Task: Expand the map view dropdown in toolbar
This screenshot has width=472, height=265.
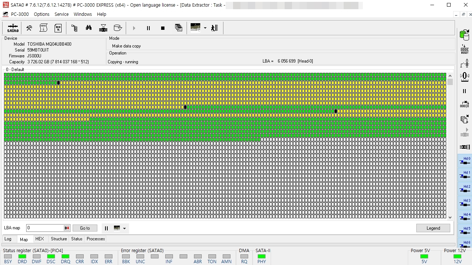Action: [x=205, y=28]
